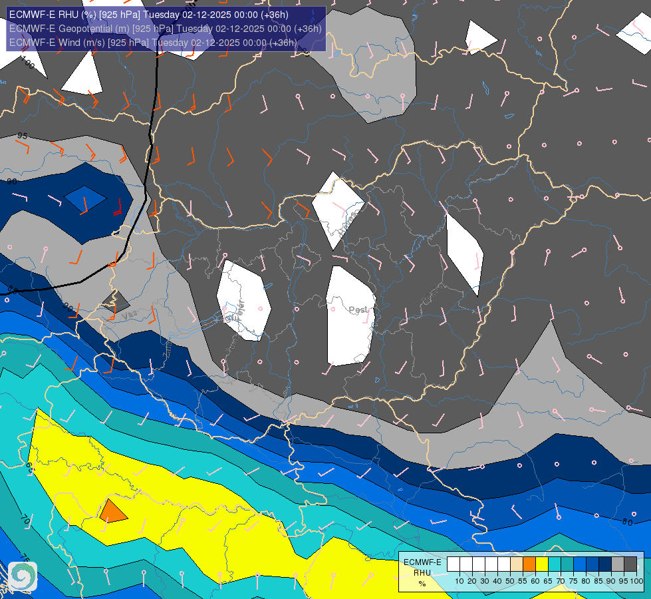The height and width of the screenshot is (599, 651).
Task: Click the legend value label 100
Action: pyautogui.click(x=637, y=581)
